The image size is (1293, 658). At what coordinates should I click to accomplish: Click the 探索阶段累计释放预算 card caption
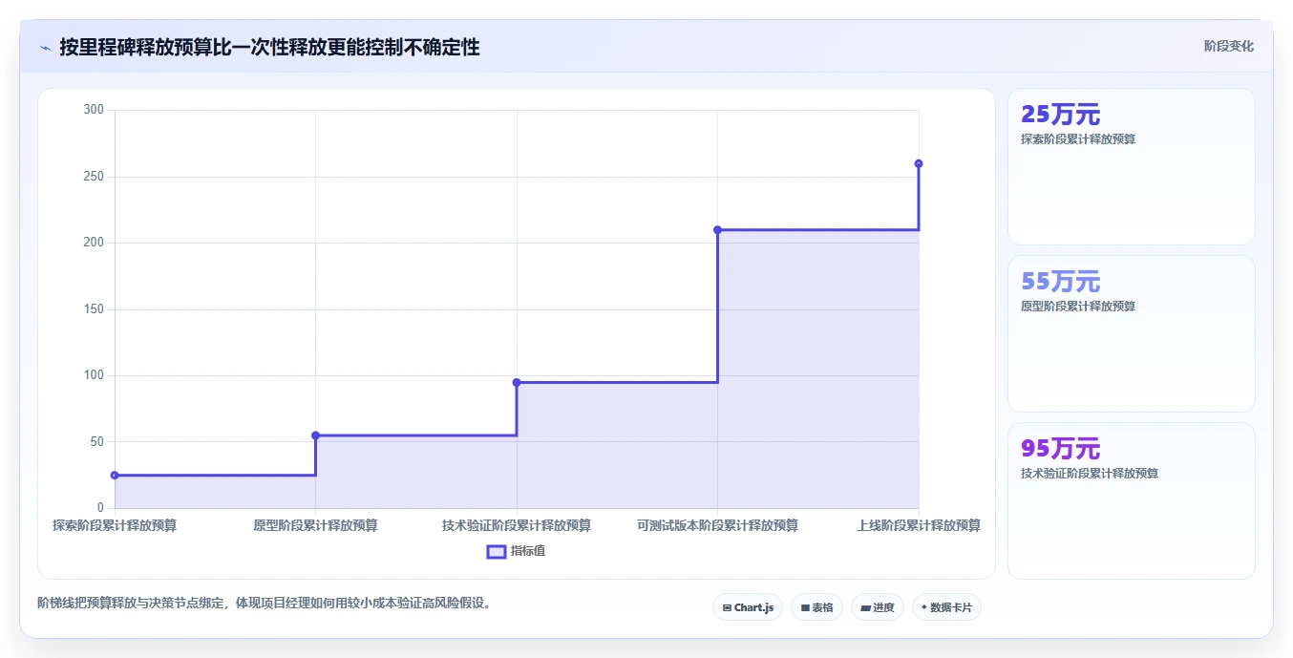point(1078,138)
